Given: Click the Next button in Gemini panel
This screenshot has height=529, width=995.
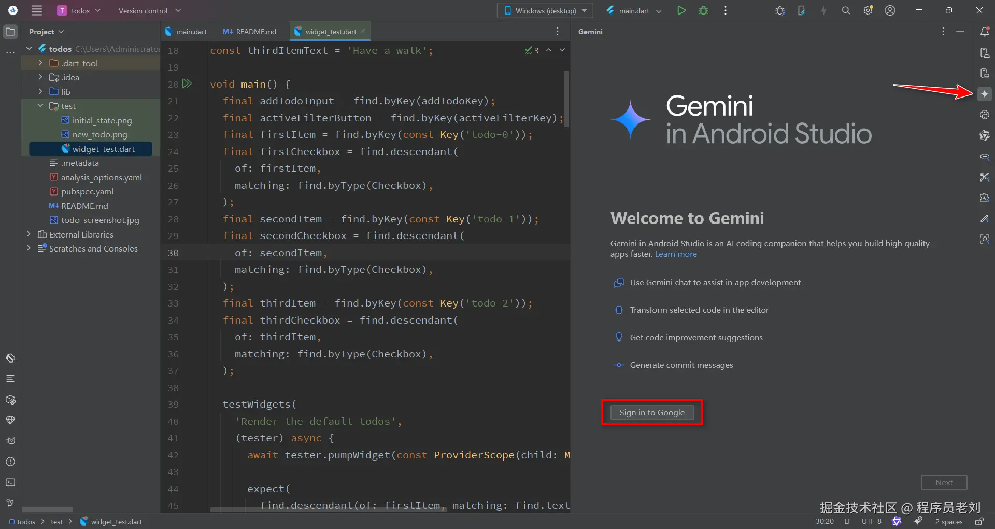Looking at the screenshot, I should click(x=944, y=482).
